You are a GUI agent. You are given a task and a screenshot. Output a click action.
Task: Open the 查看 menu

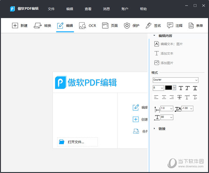point(88,9)
